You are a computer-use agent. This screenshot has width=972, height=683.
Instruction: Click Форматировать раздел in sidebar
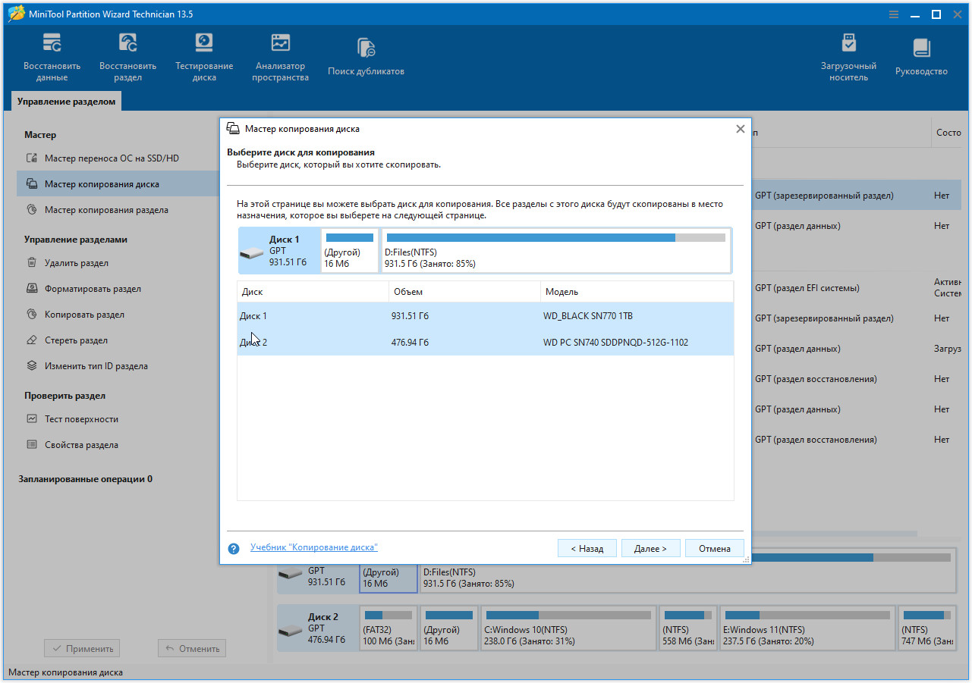point(93,289)
